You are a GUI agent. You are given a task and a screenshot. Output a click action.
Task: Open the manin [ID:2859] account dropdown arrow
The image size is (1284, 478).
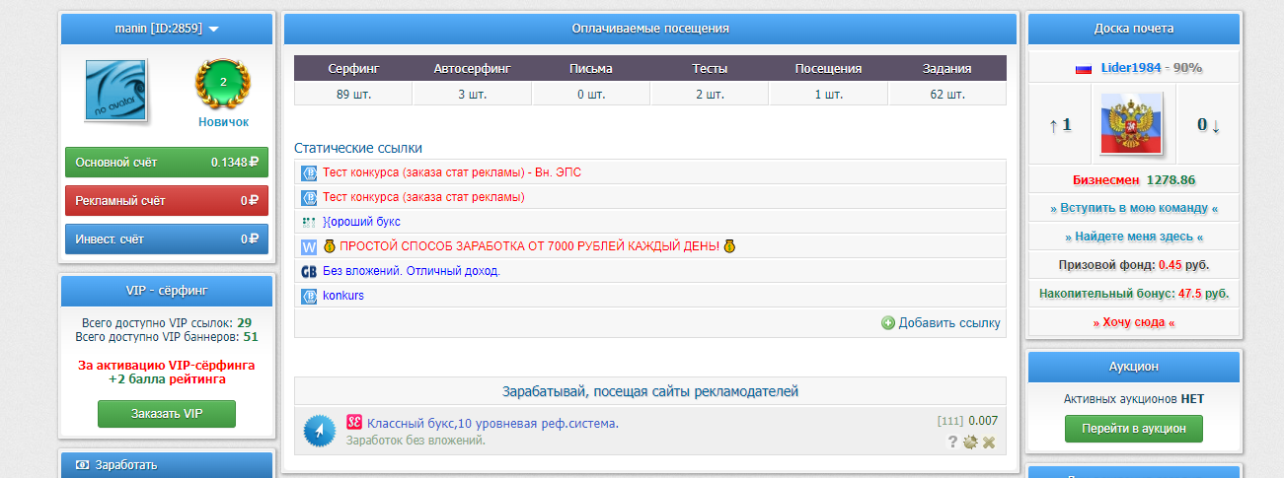(x=214, y=30)
